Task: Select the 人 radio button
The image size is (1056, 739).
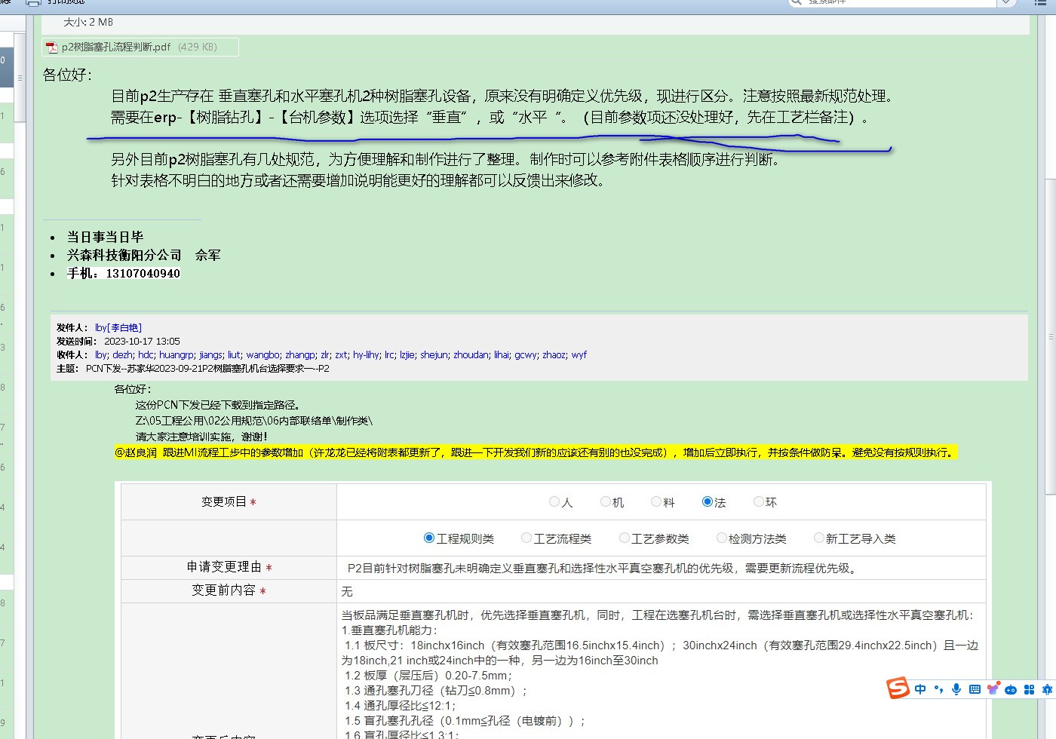Action: (554, 501)
